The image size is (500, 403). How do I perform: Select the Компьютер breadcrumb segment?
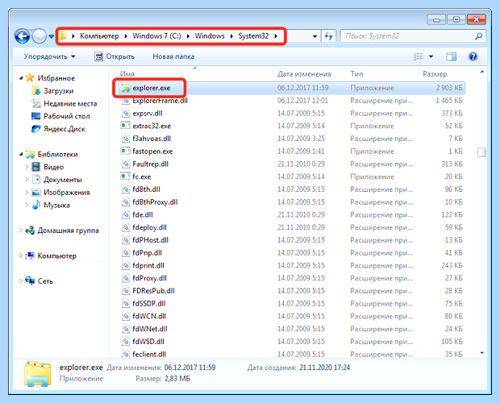click(99, 36)
